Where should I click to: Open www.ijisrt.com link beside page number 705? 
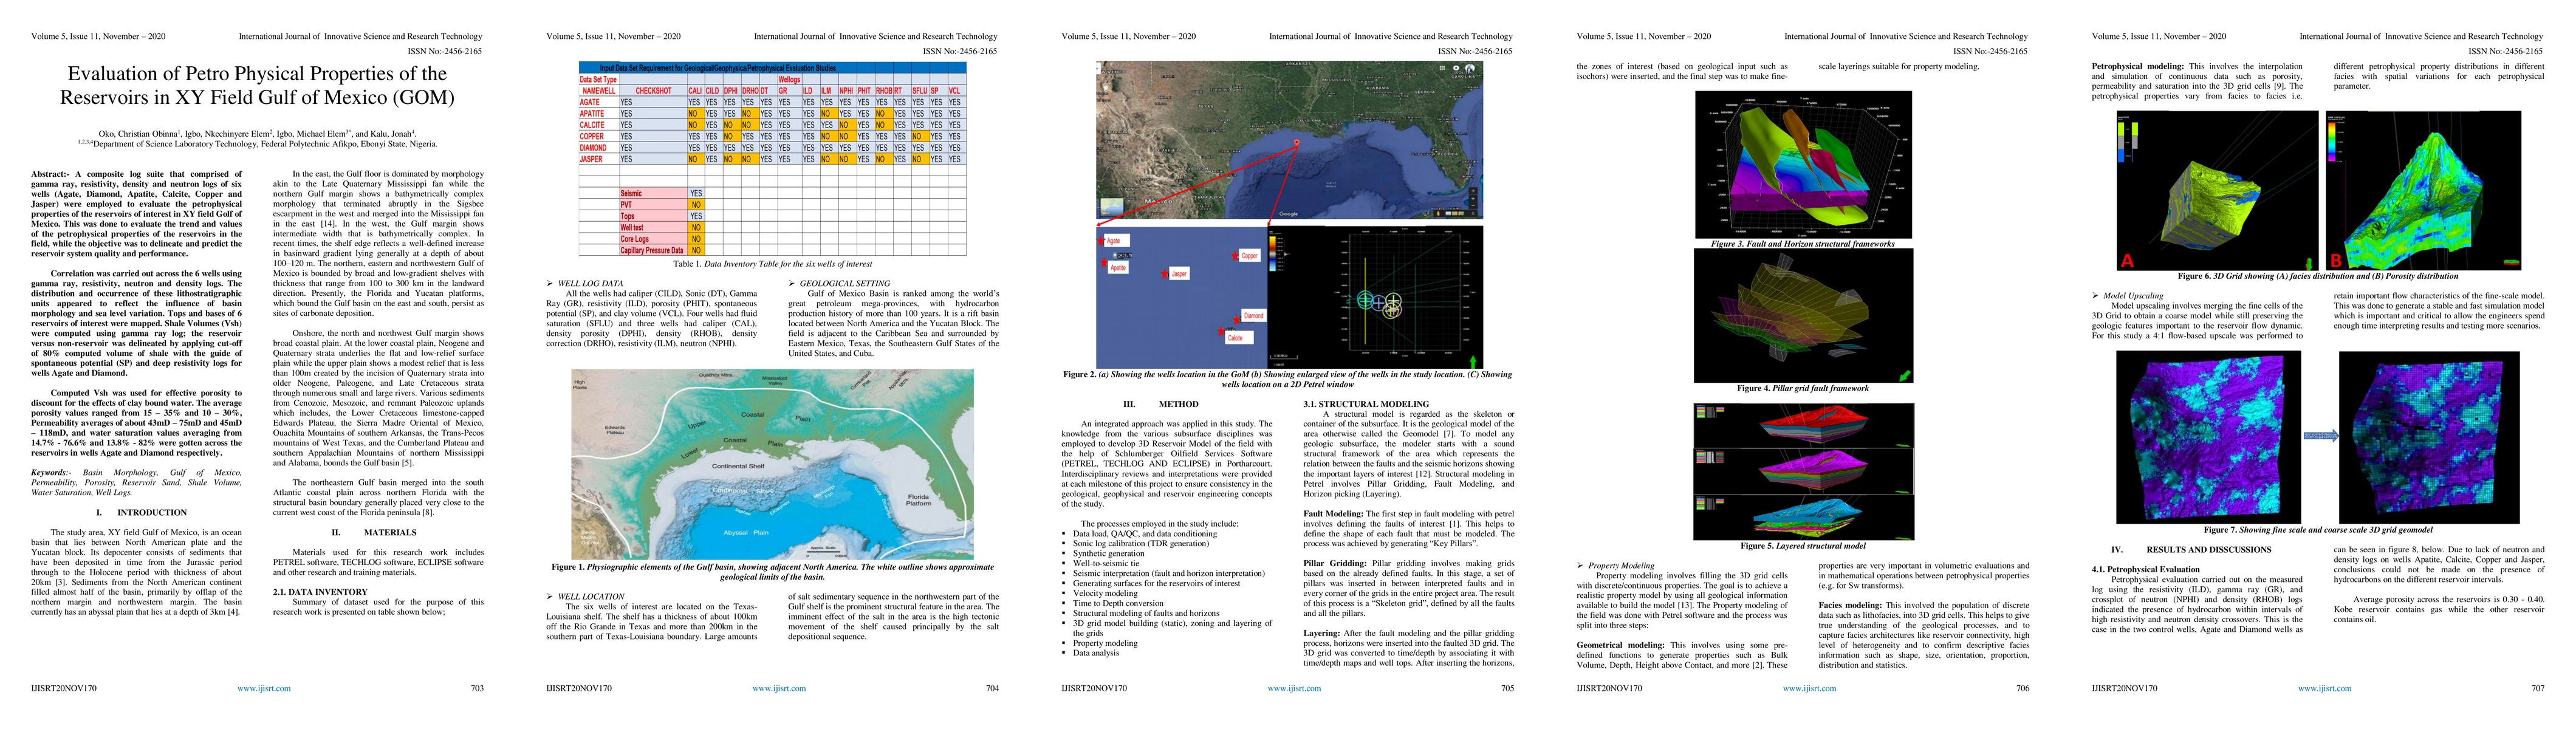coord(1294,688)
